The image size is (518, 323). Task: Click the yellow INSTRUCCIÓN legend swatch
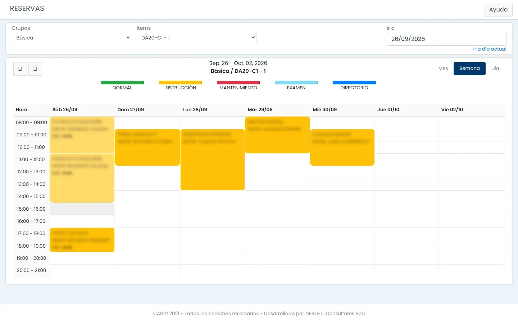tap(180, 83)
